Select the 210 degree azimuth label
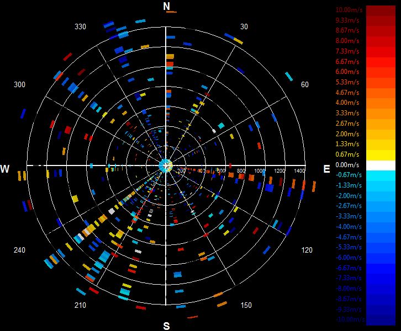The image size is (401, 331). tap(80, 305)
